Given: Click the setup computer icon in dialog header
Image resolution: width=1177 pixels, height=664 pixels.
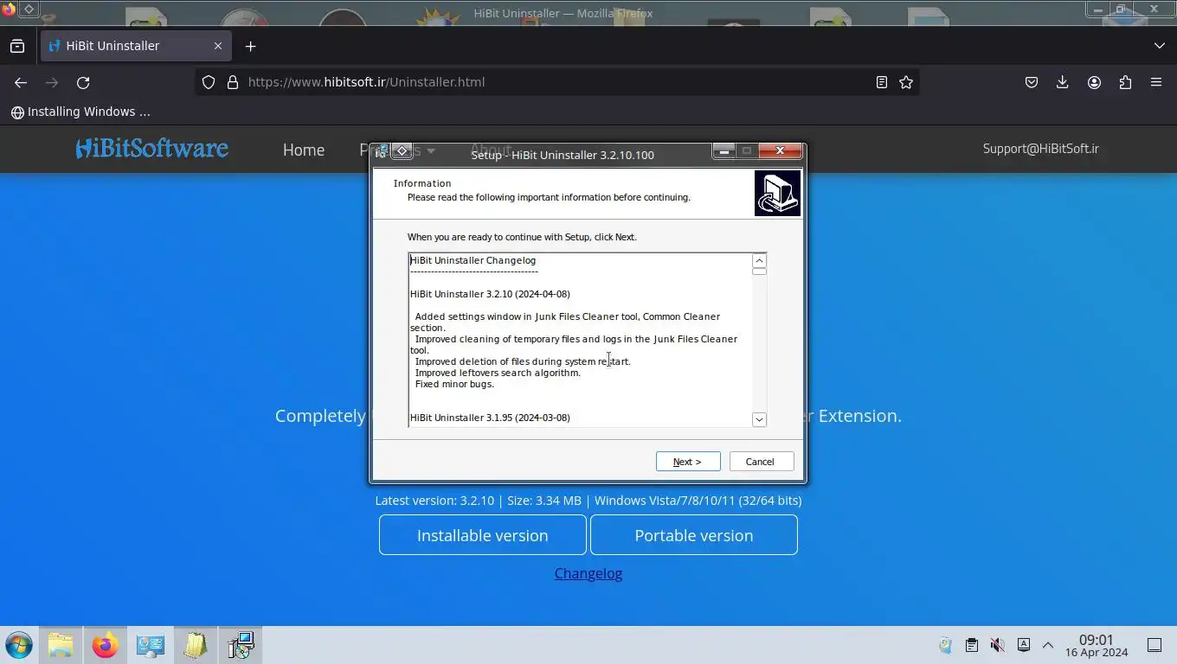Looking at the screenshot, I should (777, 193).
